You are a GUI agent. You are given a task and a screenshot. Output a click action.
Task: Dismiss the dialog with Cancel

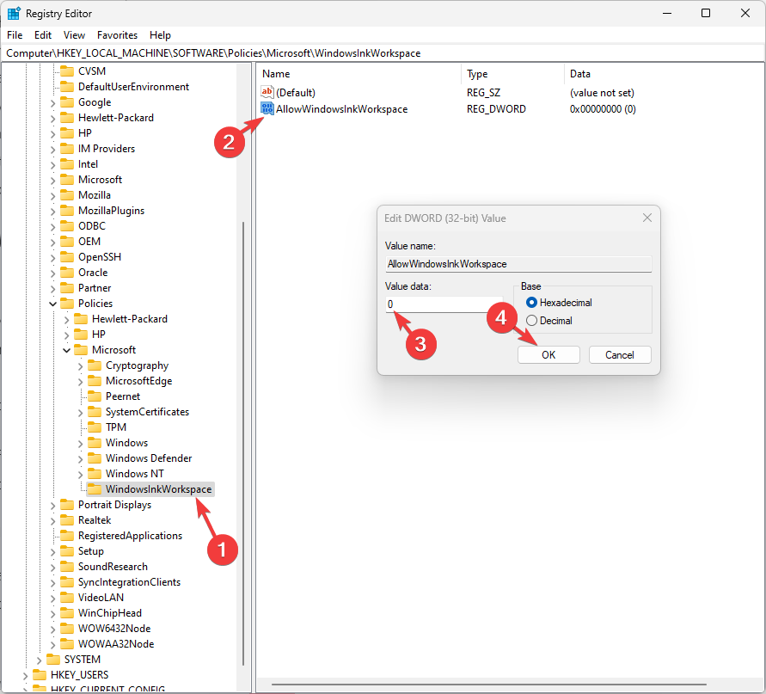(620, 354)
